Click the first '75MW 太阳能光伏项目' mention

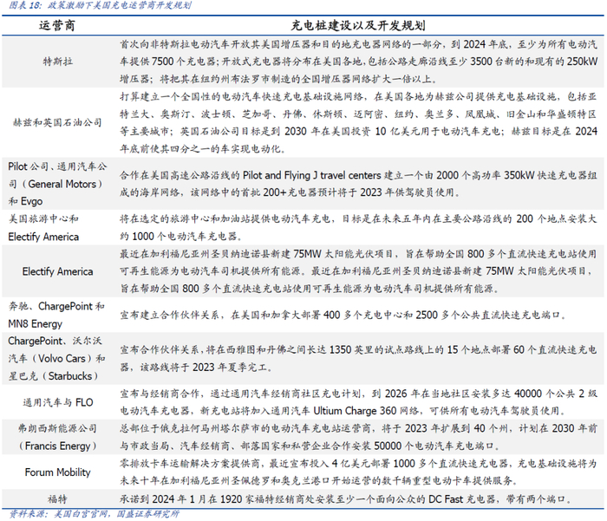coord(343,254)
